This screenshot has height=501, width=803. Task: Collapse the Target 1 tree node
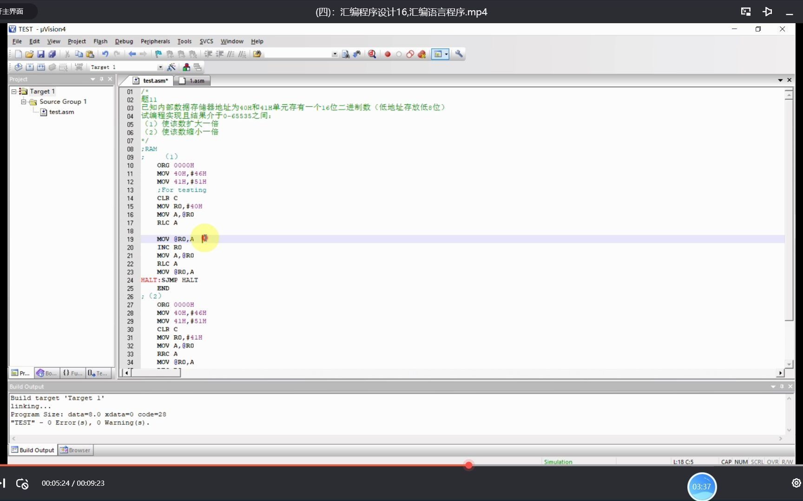pyautogui.click(x=14, y=91)
